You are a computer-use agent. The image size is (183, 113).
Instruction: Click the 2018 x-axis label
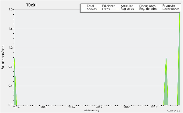(x=127, y=107)
